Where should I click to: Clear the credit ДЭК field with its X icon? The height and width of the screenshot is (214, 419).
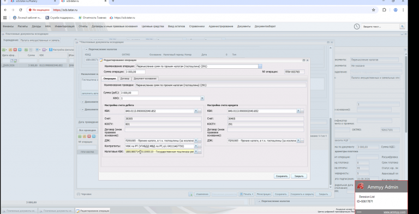pos(298,141)
